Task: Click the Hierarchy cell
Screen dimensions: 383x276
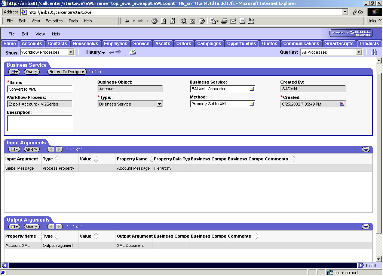Action: pyautogui.click(x=171, y=168)
